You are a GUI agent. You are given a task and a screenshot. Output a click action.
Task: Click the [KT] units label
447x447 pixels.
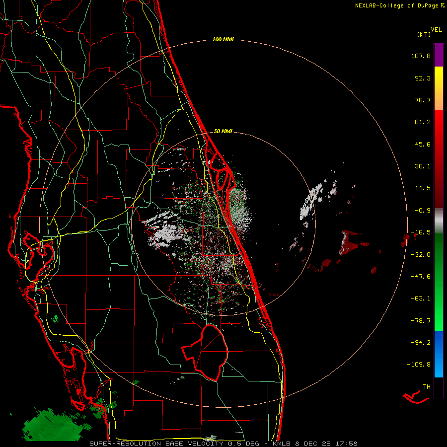pos(424,34)
